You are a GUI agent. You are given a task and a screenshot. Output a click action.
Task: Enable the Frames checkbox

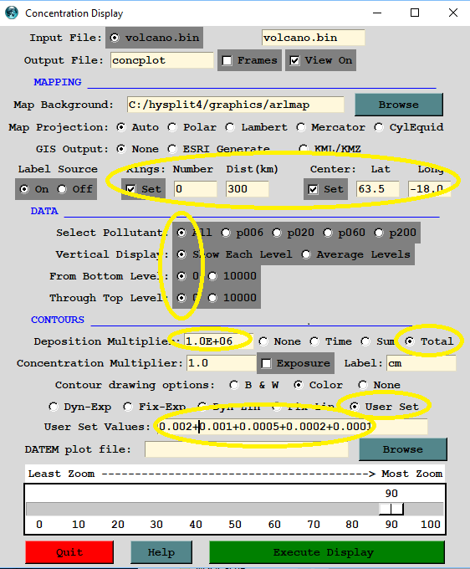tap(227, 60)
